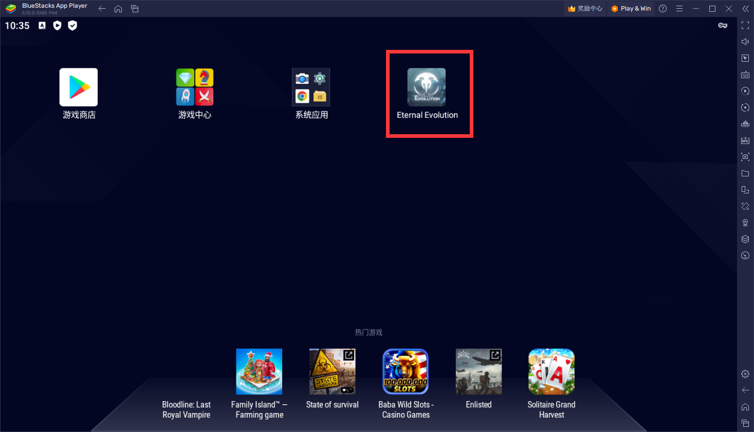
Task: Go to home via title bar house icon
Action: 118,9
